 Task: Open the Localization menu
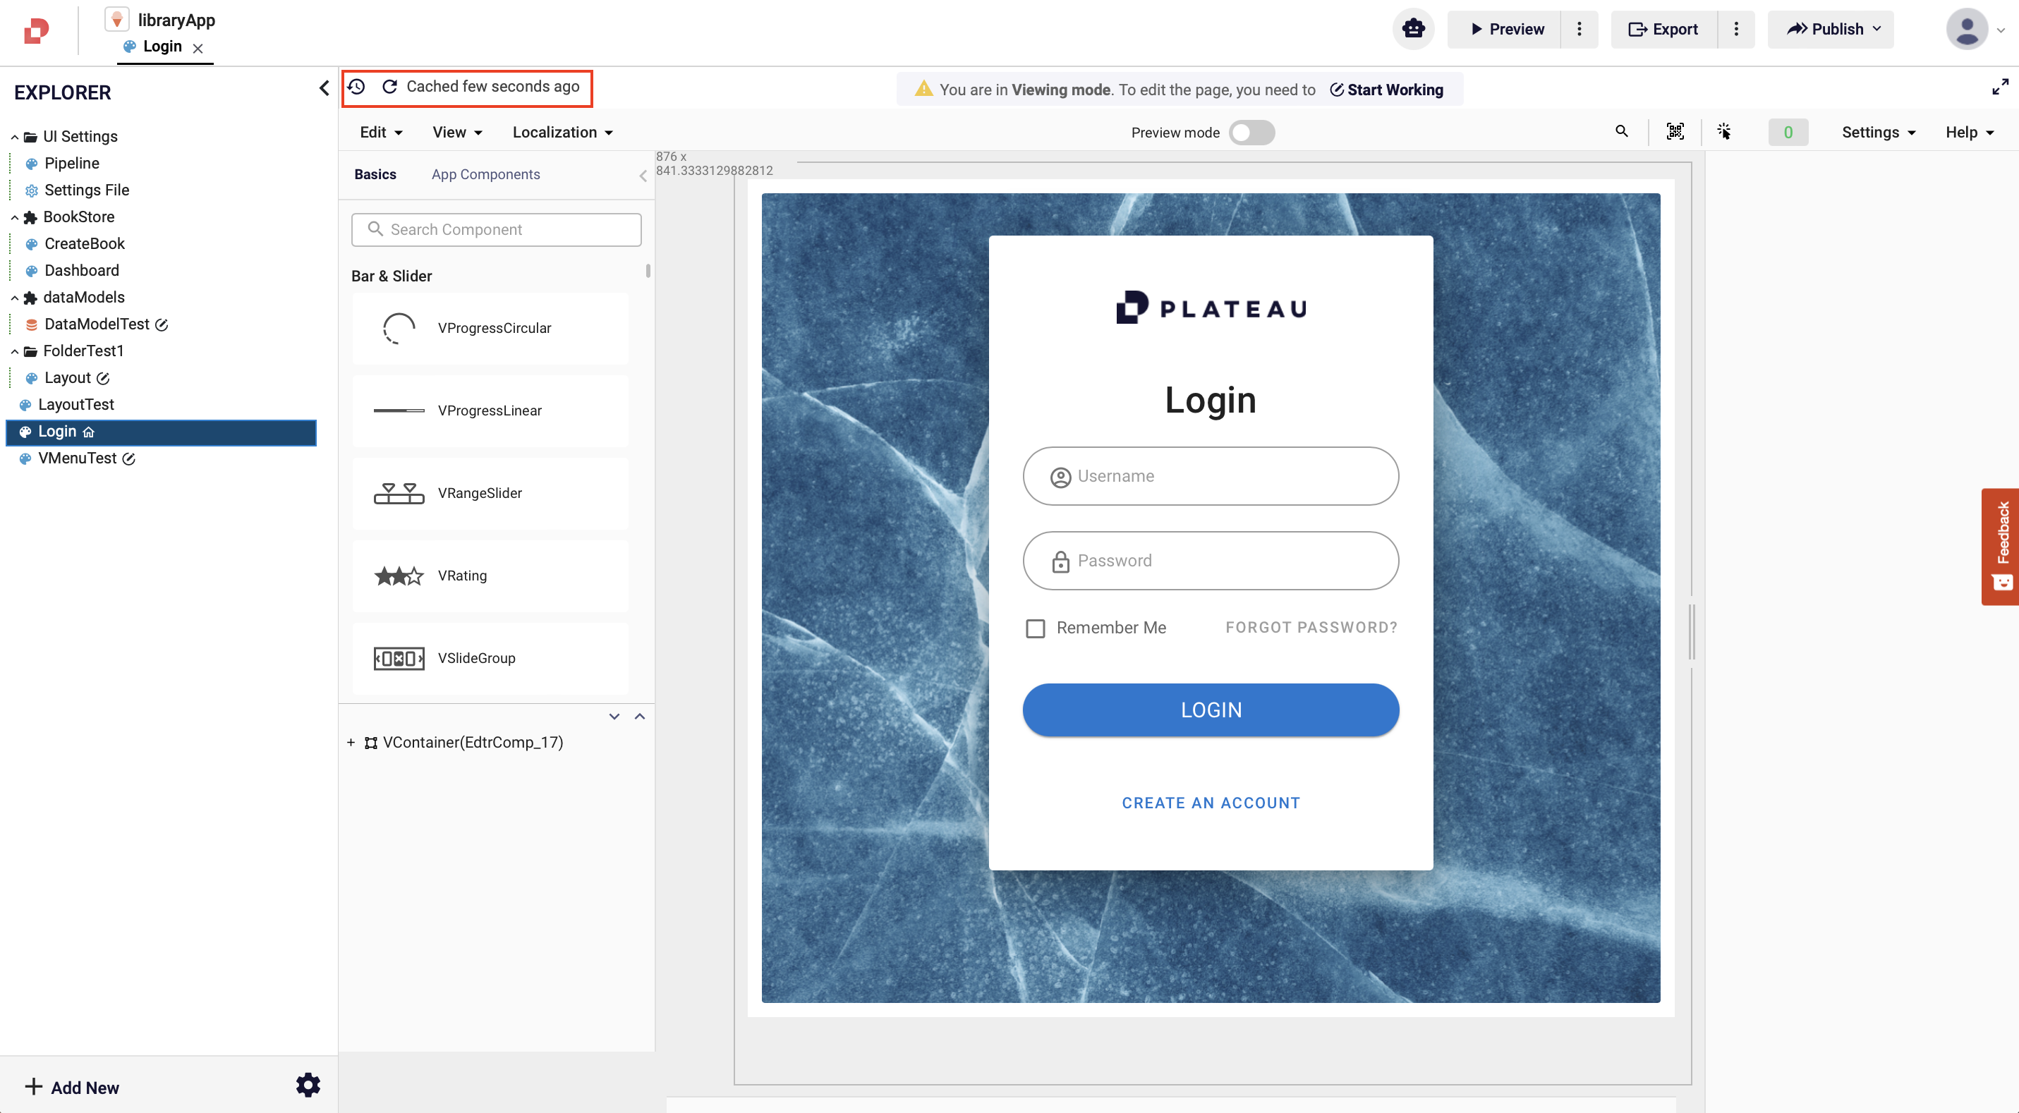pos(562,133)
